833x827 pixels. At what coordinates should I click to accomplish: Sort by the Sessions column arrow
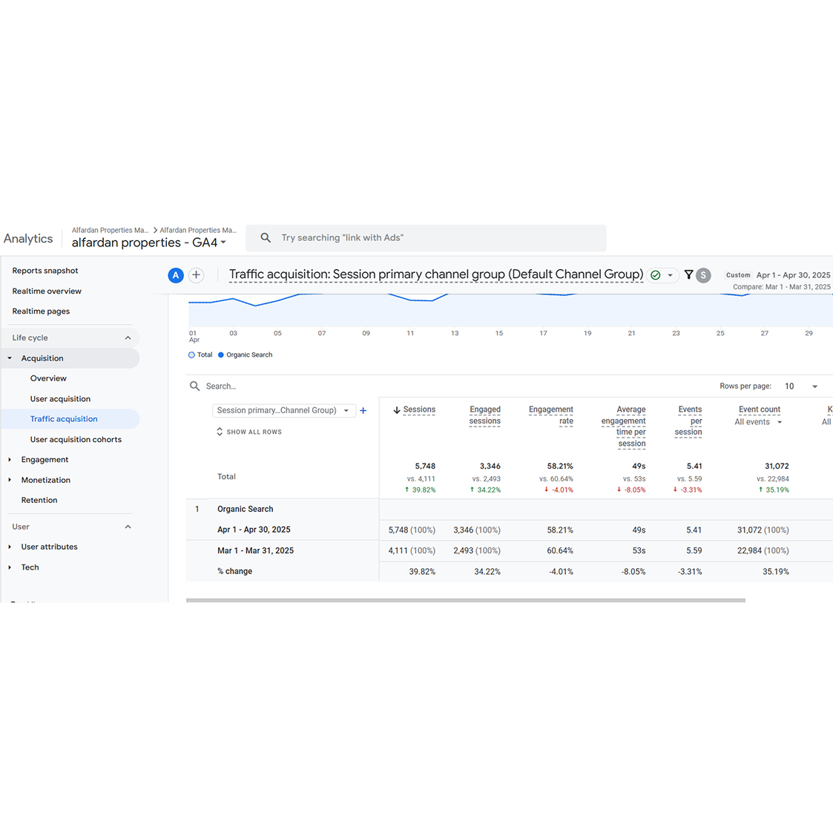[397, 410]
